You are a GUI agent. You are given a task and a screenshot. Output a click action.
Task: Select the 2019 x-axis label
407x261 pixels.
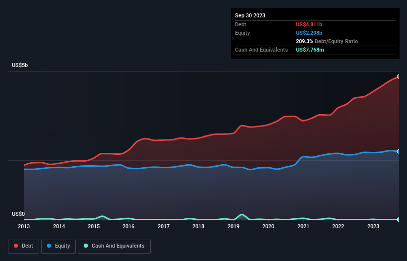[233, 226]
